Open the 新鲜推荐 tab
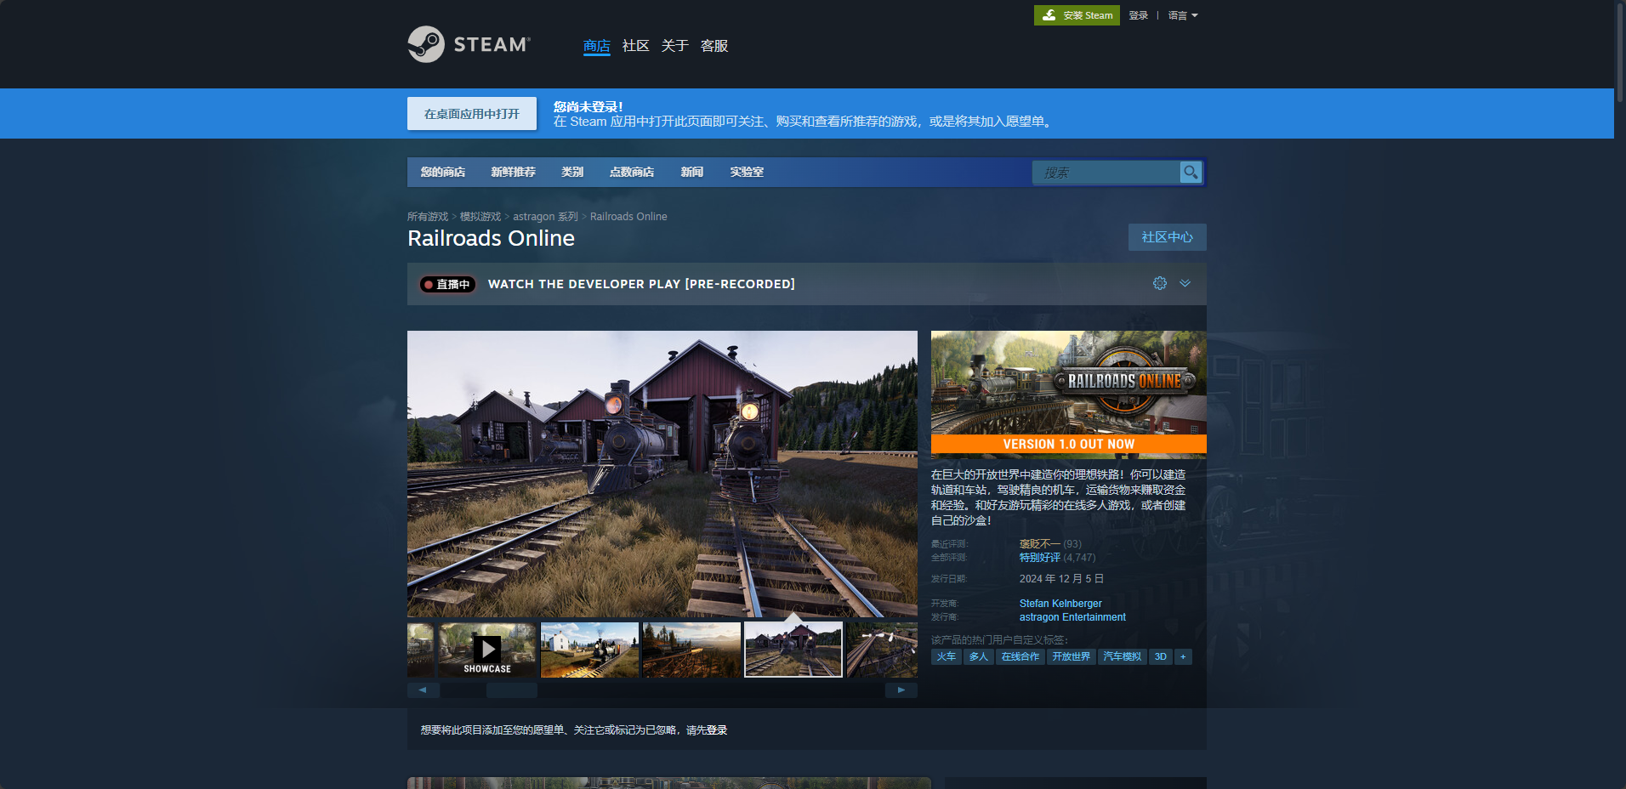Viewport: 1626px width, 789px height. coord(513,172)
